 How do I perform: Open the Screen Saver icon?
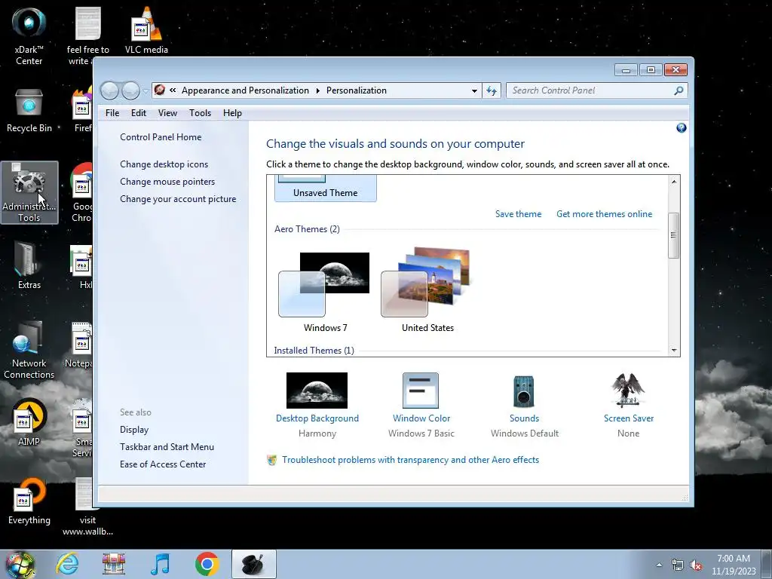tap(628, 390)
